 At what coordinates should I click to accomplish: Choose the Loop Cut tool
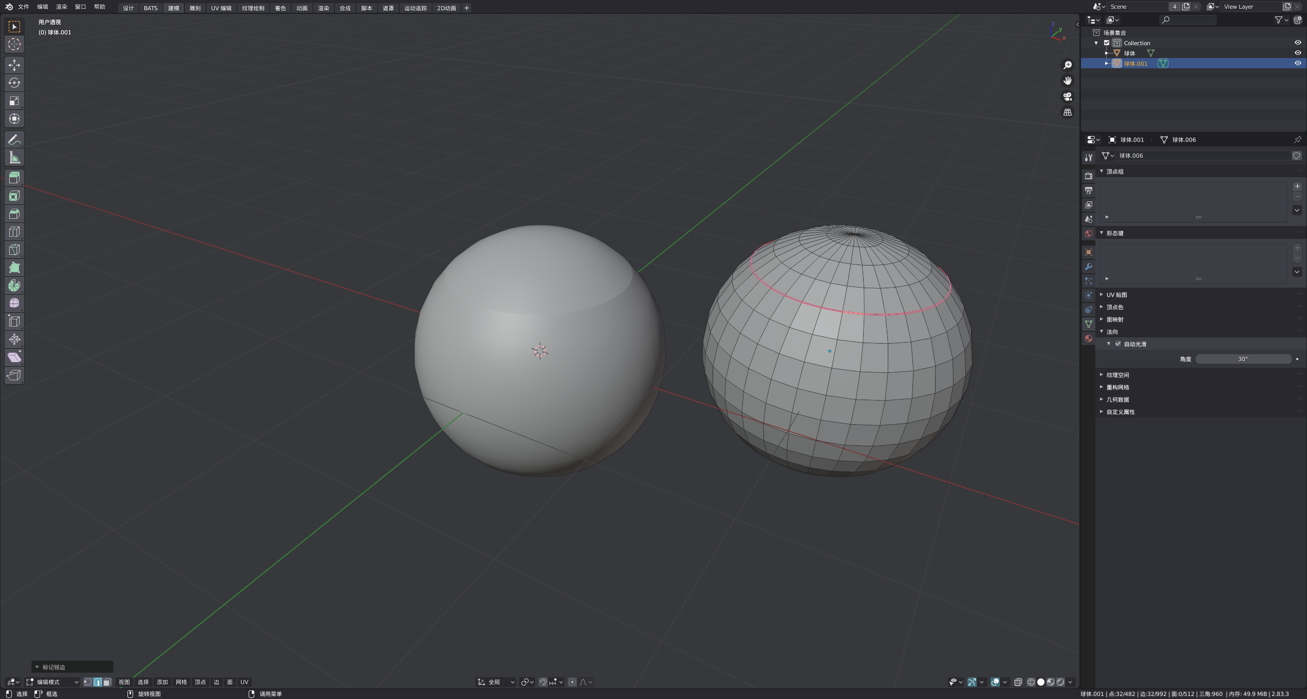[x=14, y=232]
